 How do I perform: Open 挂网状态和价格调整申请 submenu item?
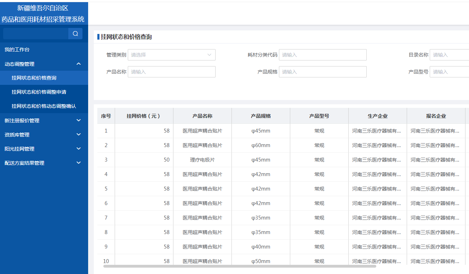(x=44, y=92)
